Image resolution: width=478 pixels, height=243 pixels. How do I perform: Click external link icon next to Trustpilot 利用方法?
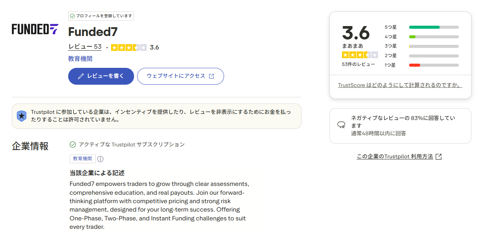point(439,156)
